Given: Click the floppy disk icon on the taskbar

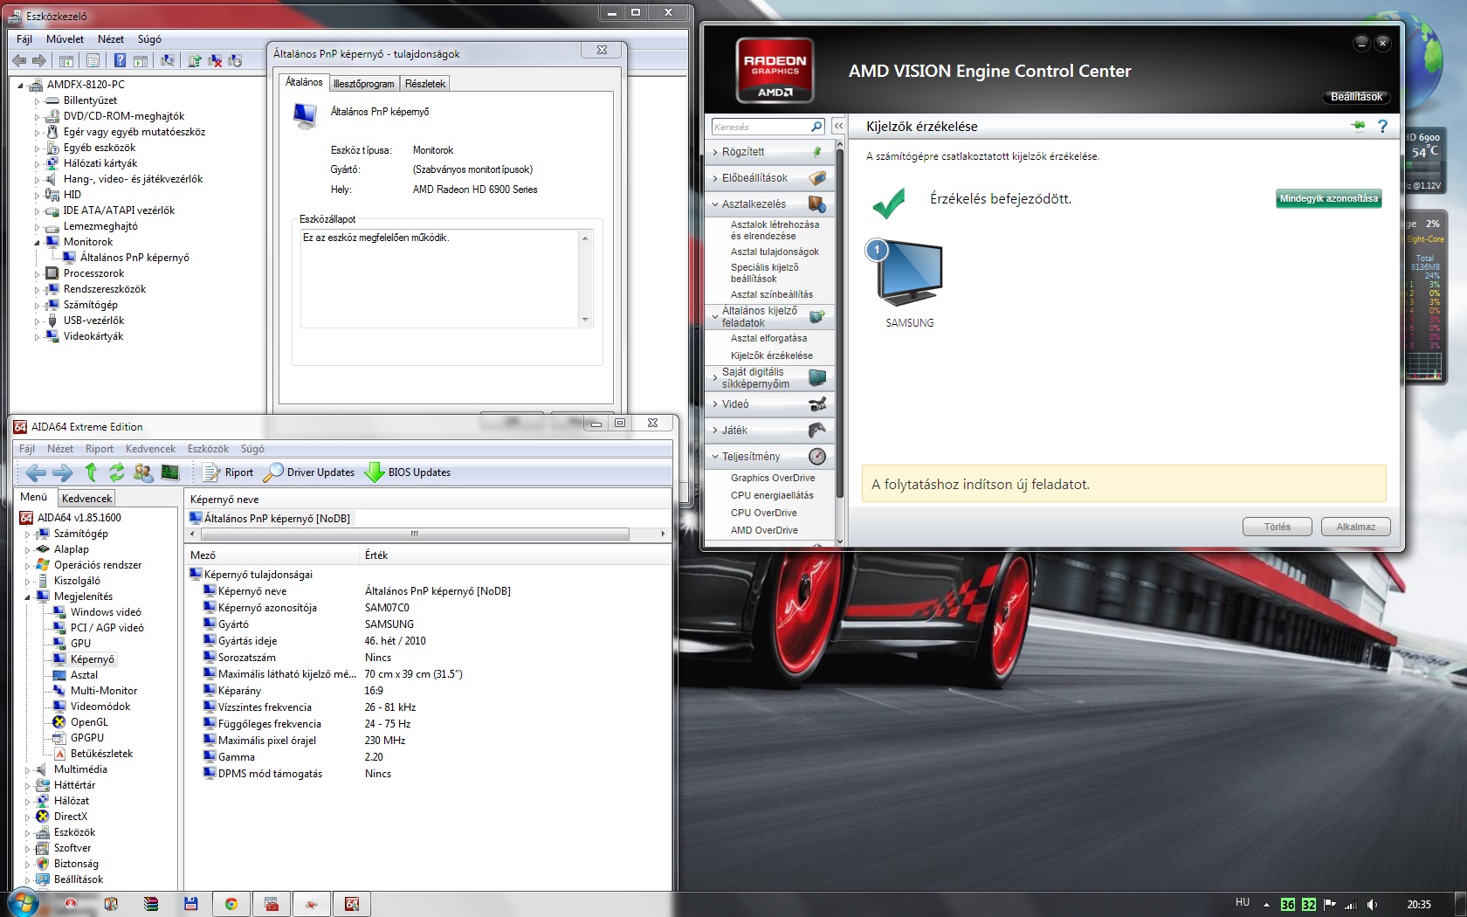Looking at the screenshot, I should (191, 904).
